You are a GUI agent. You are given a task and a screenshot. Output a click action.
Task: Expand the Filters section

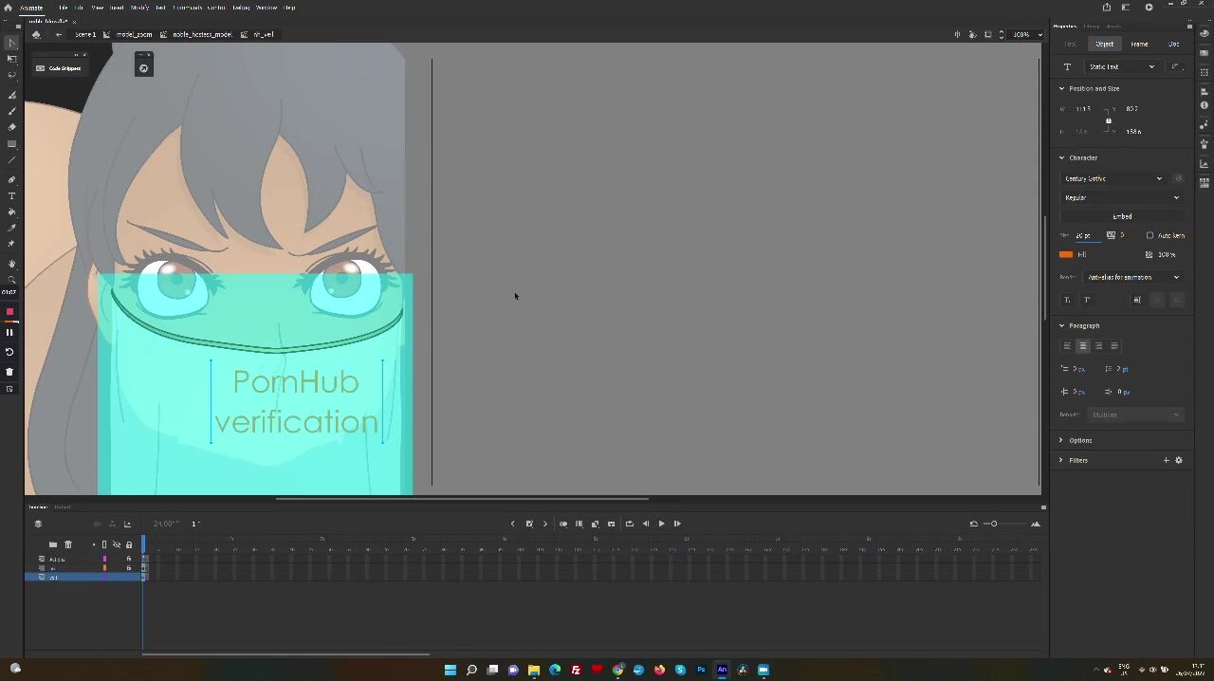coord(1061,460)
